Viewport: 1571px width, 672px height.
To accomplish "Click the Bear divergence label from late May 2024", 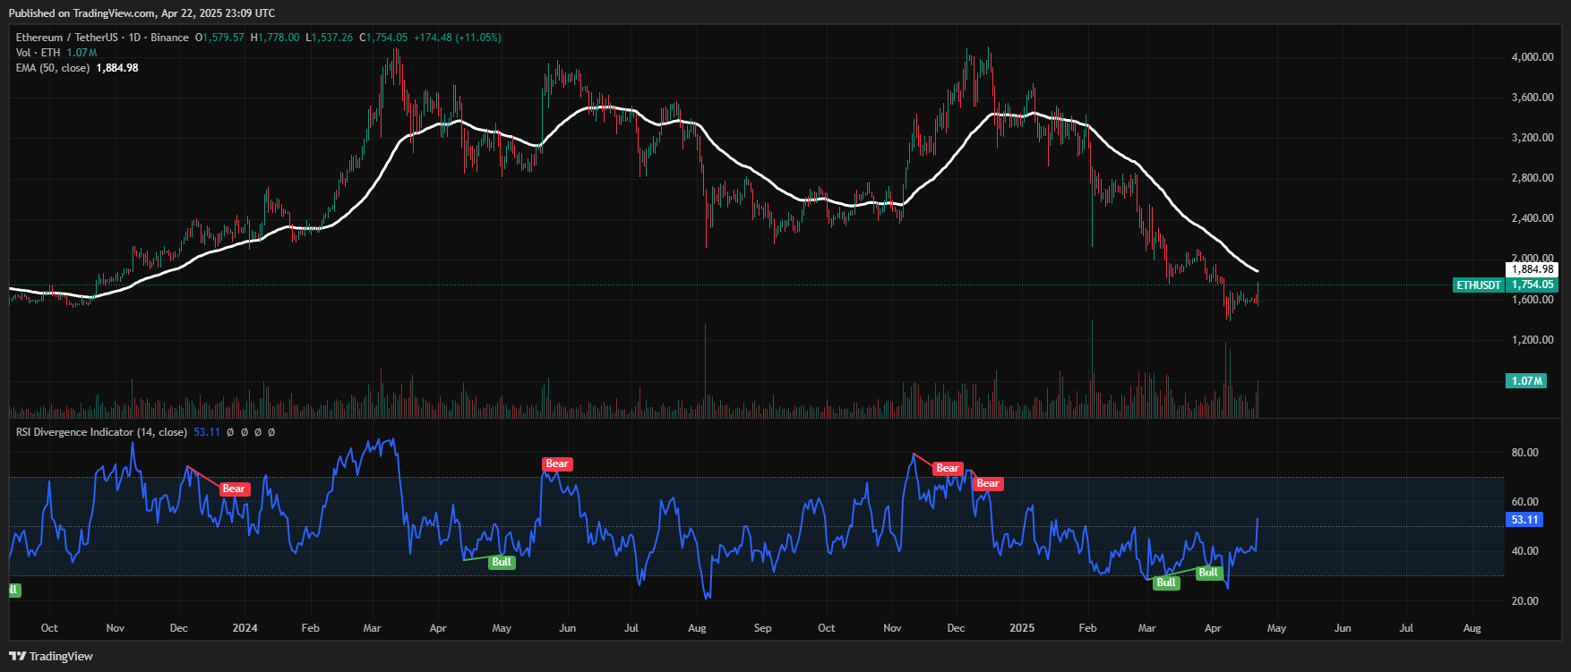I will tap(557, 464).
